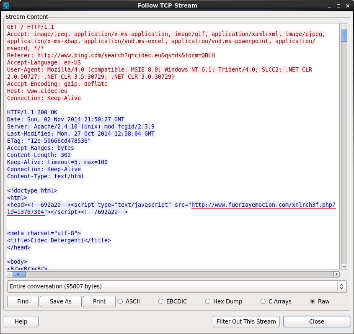
Task: Click the Find button
Action: pyautogui.click(x=23, y=301)
